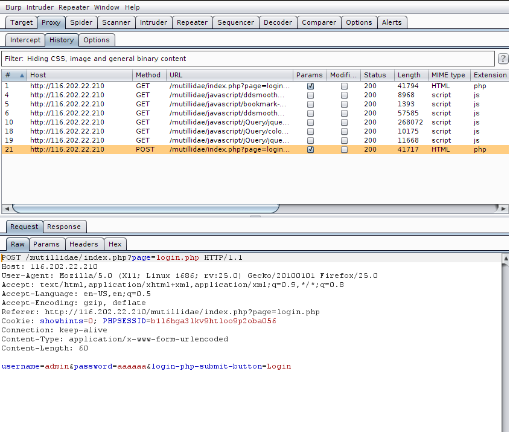Screen dimensions: 510x432
Task: Open the filter help question mark icon
Action: pos(503,59)
